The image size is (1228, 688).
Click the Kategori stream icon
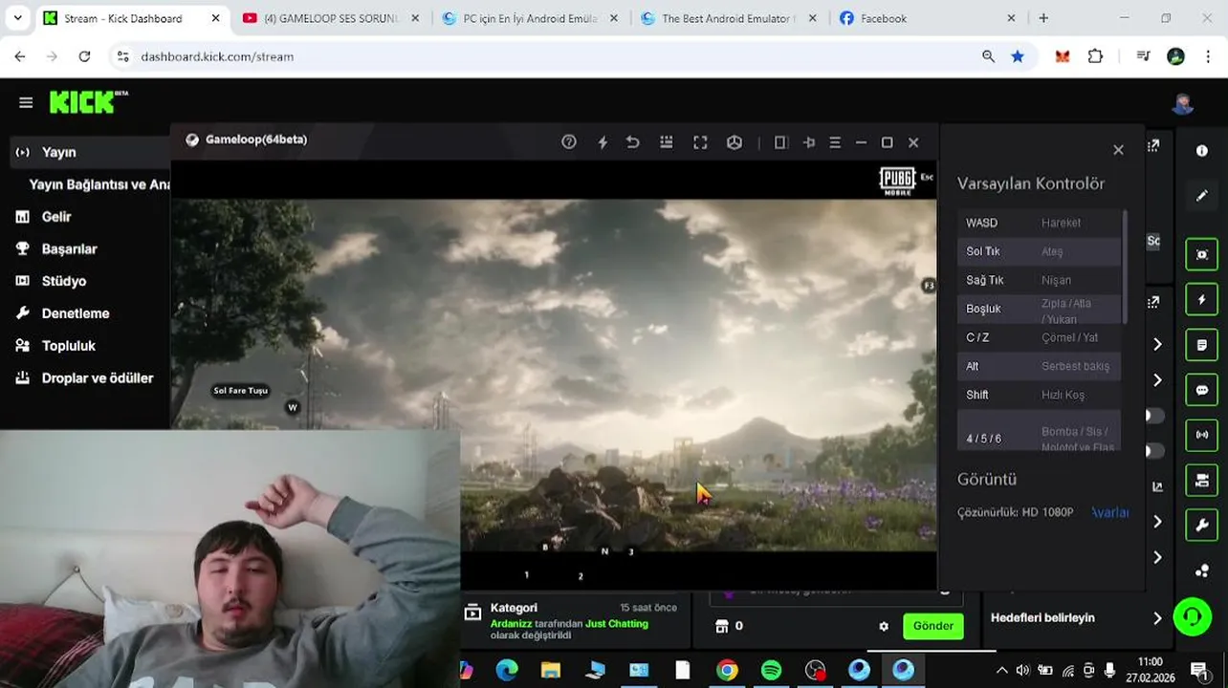pyautogui.click(x=472, y=613)
